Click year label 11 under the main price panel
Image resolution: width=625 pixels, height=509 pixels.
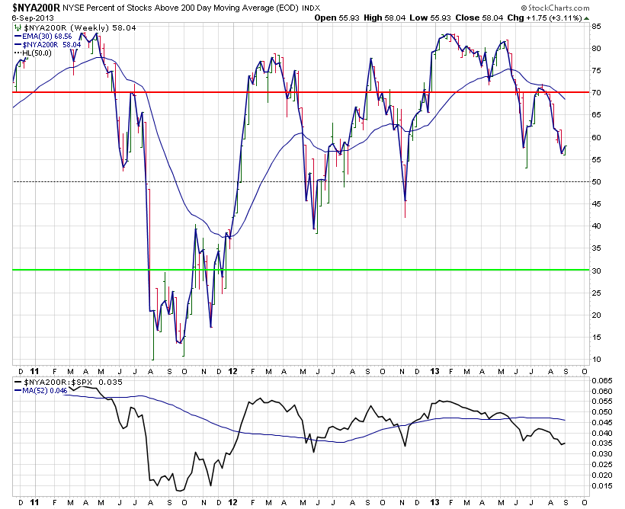(34, 371)
